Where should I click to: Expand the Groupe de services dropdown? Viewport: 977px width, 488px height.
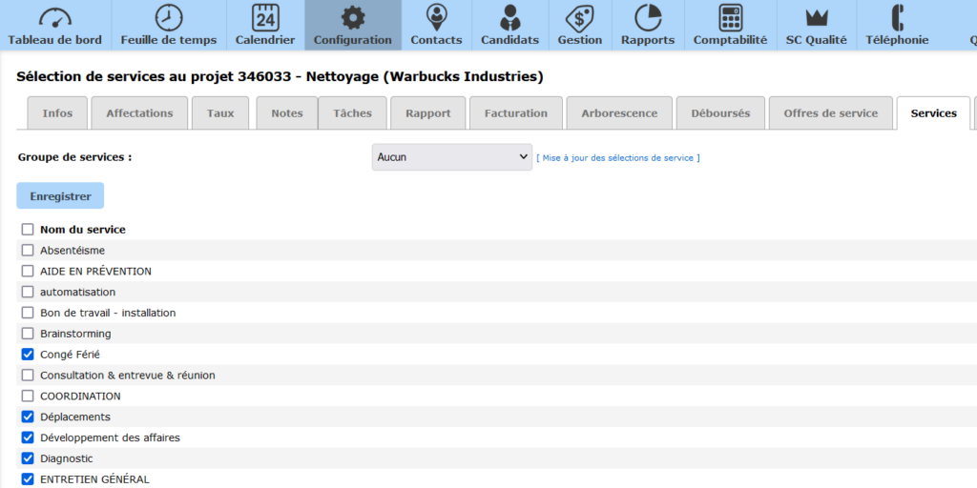(451, 157)
